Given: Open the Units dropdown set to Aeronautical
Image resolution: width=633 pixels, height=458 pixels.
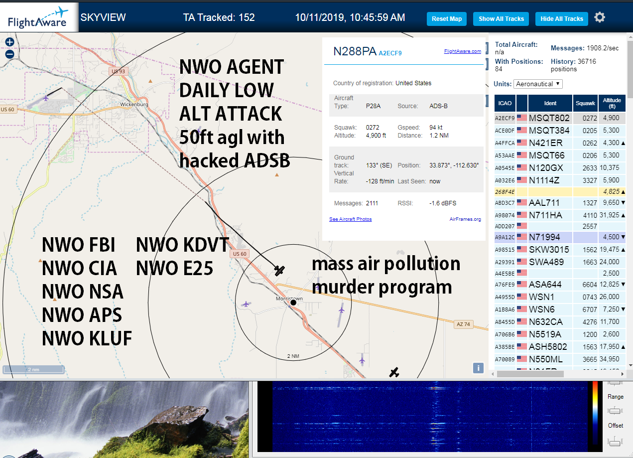Looking at the screenshot, I should 538,84.
